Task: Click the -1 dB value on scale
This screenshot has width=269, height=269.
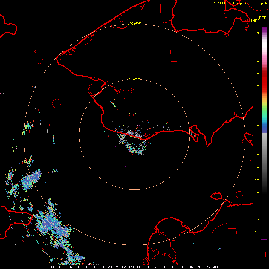Action: tap(257, 140)
